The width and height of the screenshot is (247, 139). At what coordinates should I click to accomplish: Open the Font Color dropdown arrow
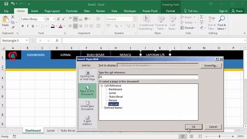pos(64,26)
